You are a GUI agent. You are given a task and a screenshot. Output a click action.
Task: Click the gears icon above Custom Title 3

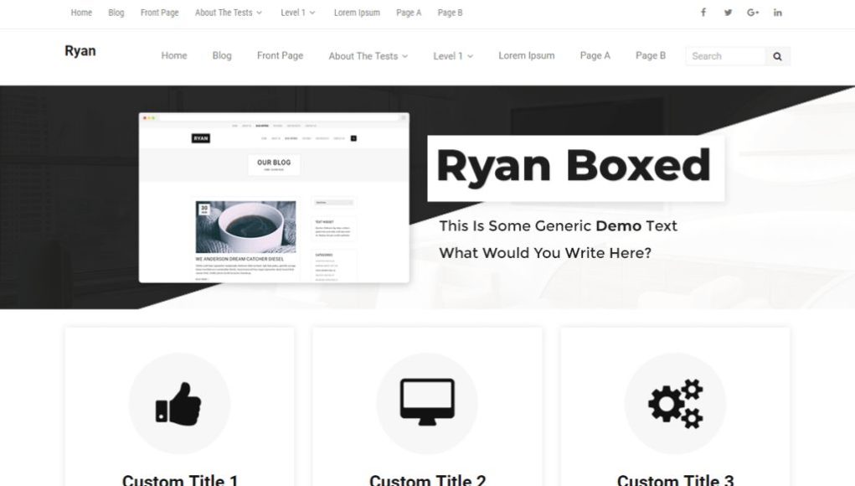point(675,404)
